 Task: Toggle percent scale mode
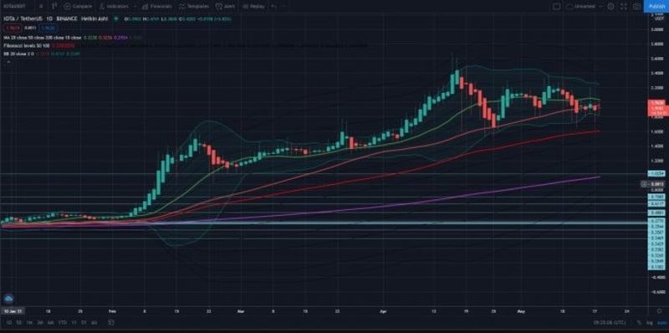pyautogui.click(x=640, y=323)
